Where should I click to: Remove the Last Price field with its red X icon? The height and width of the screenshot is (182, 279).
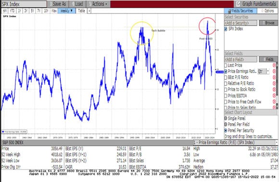point(274,65)
